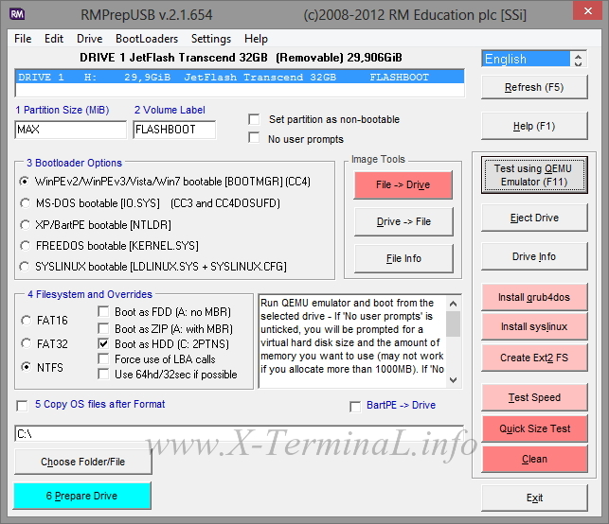Viewport: 609px width, 524px height.
Task: Select FAT32 filesystem
Action: [x=26, y=343]
